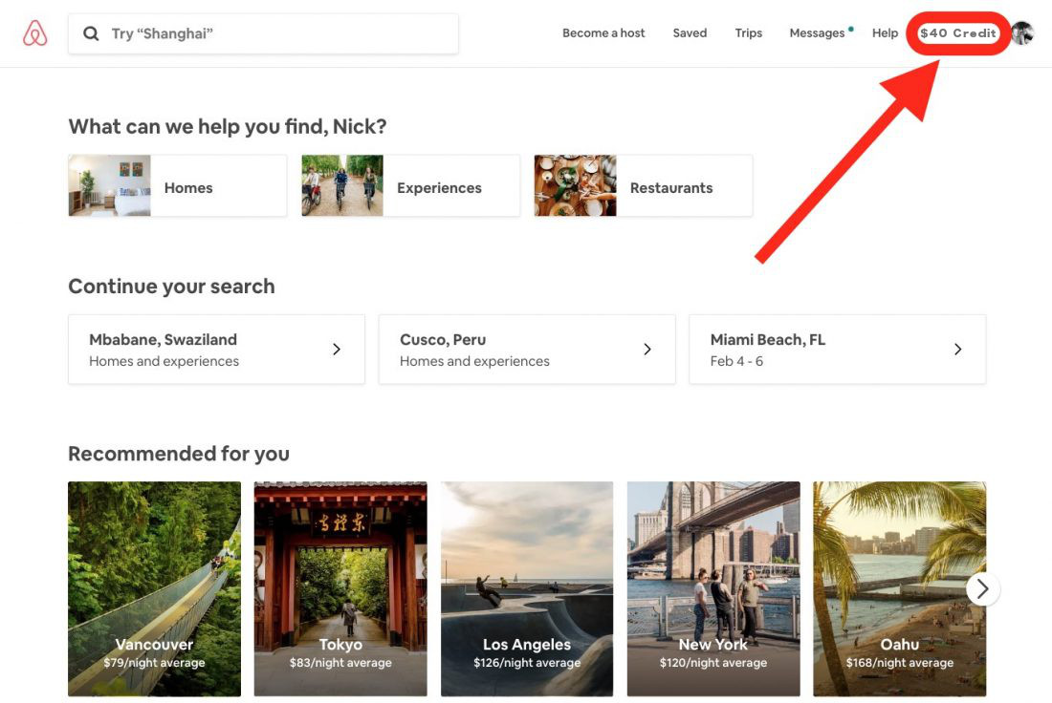This screenshot has height=703, width=1052.
Task: Continue the Mbabane, Swaziland search
Action: tap(217, 350)
